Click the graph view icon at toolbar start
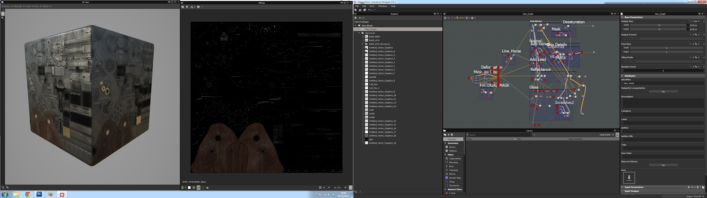Screen dimensions: 707x198 point(445,18)
